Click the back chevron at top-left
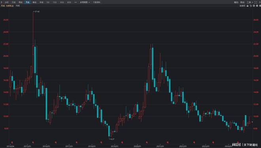261x148 pixels. [1, 2]
